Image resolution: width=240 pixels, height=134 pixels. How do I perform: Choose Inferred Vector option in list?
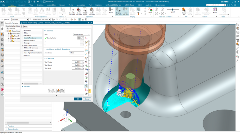pos(86,42)
